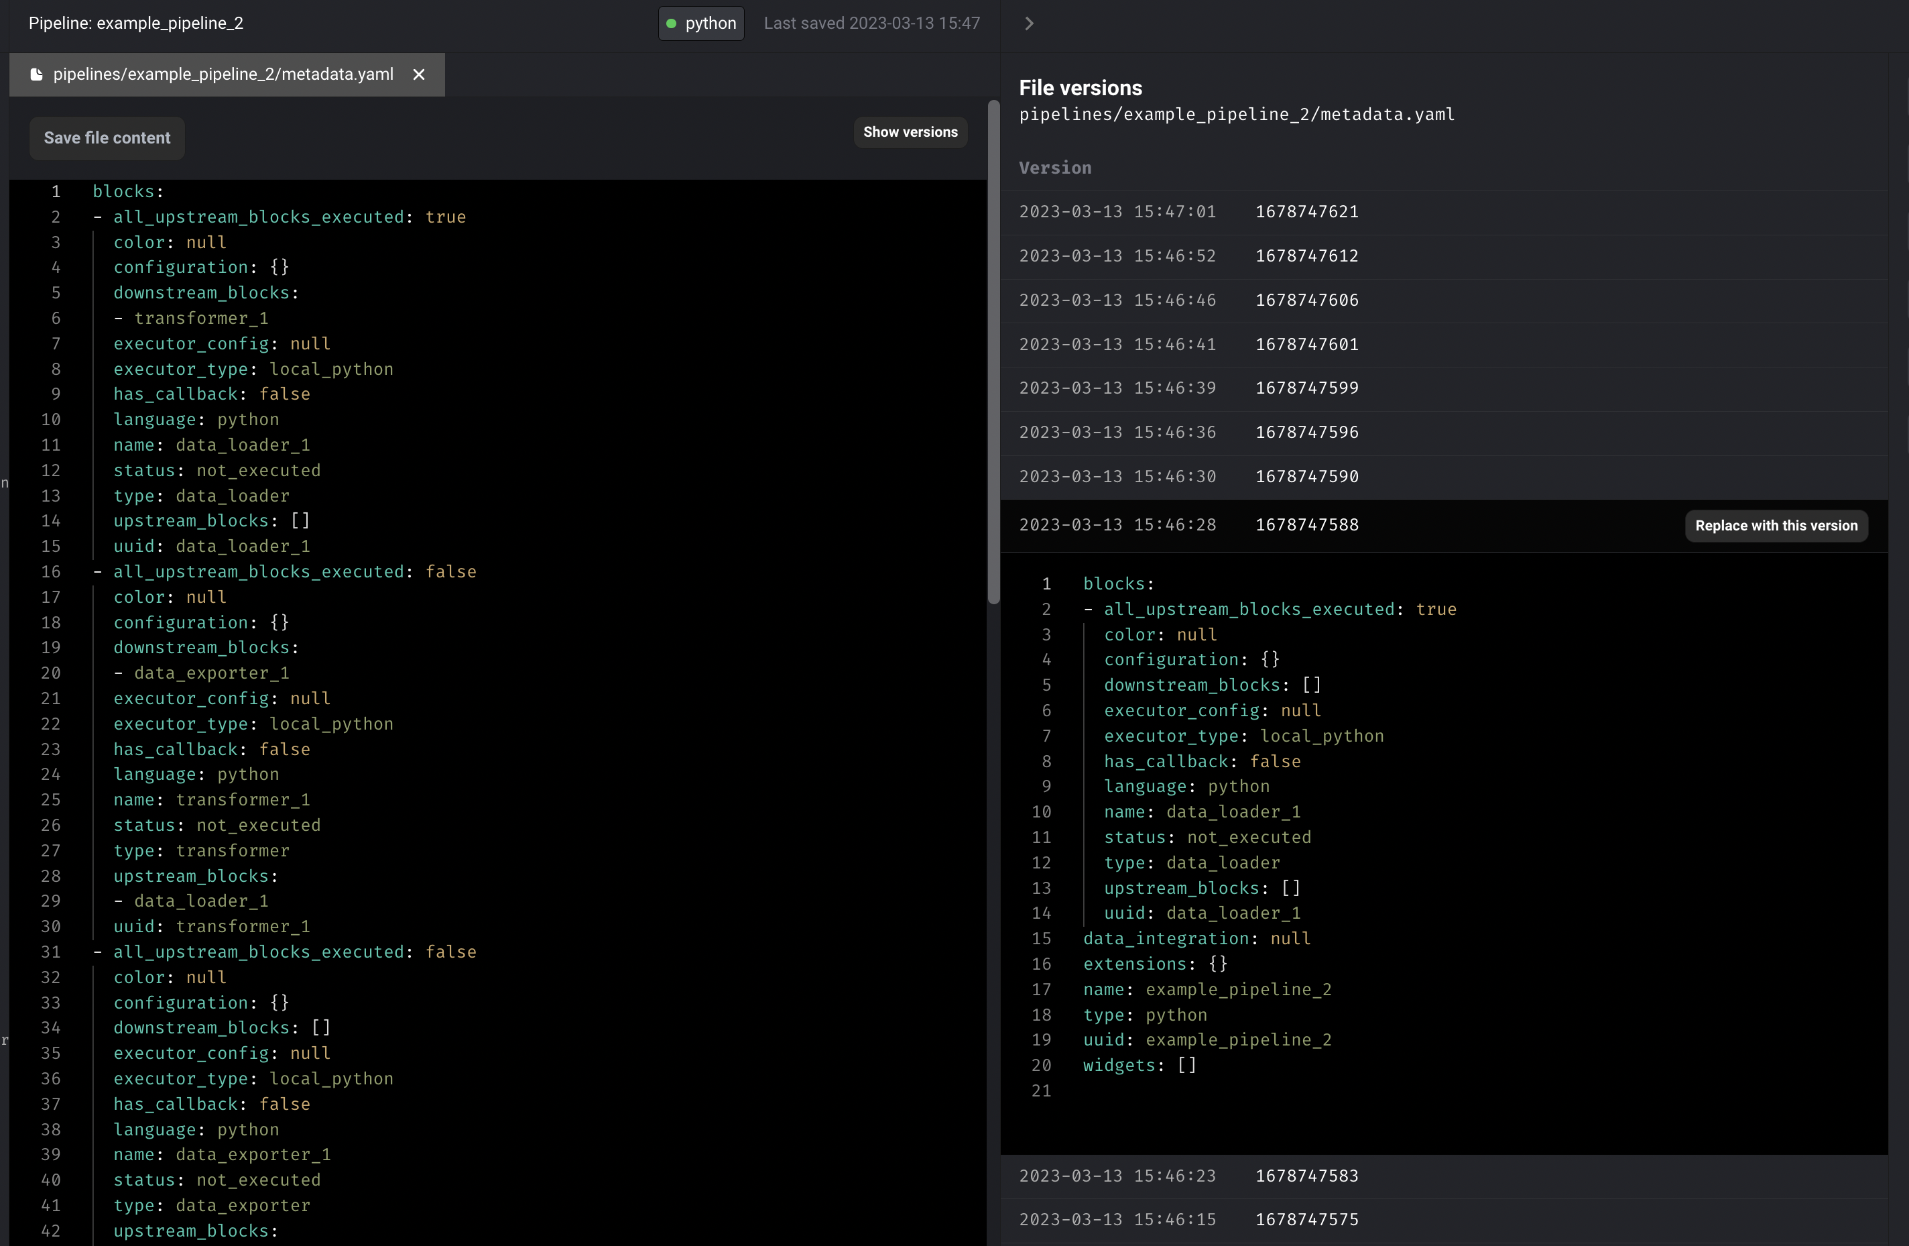
Task: Click File versions heading
Action: 1081,89
